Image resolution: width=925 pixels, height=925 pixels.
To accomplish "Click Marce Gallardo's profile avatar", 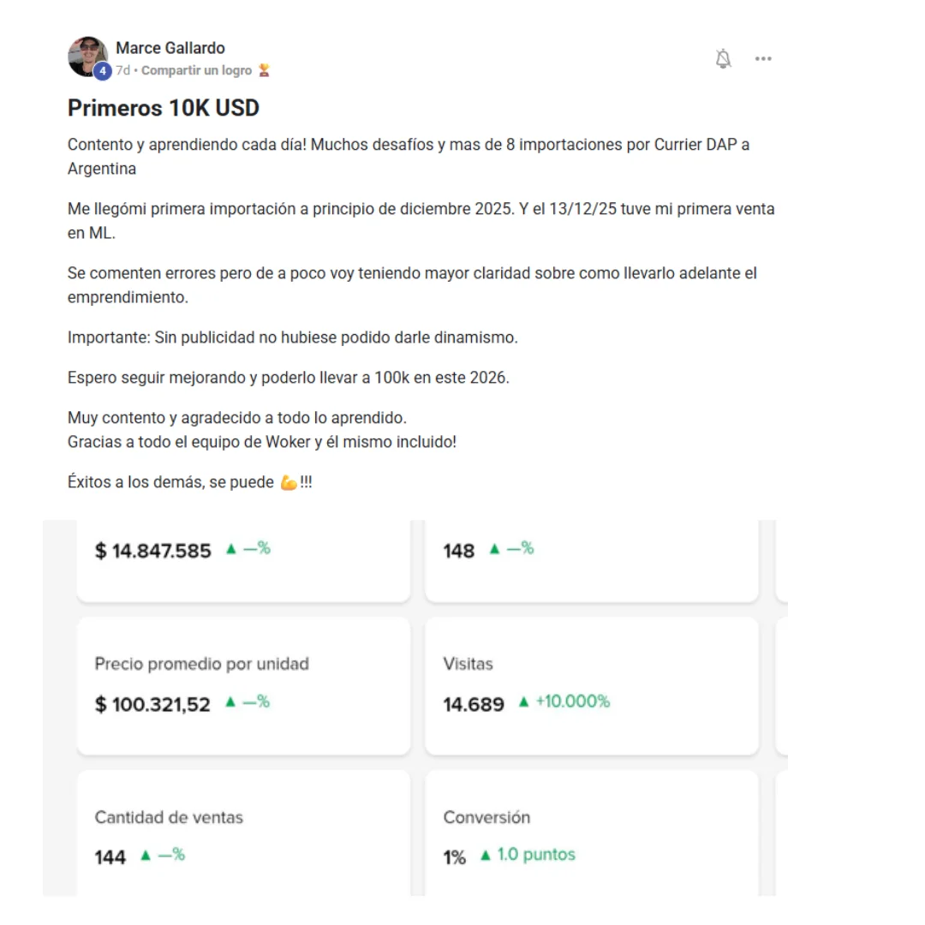I will click(x=87, y=57).
